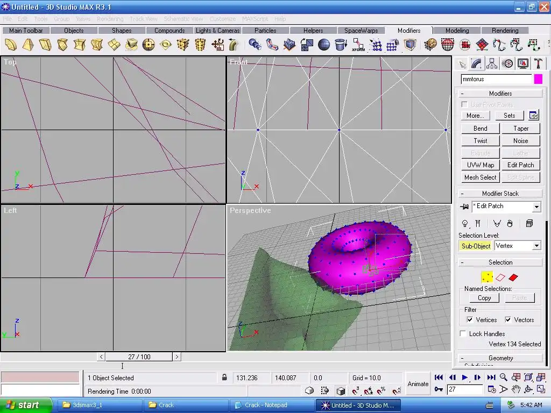Click the time slider right arrow
Viewport: 551px width, 413px height.
176,357
